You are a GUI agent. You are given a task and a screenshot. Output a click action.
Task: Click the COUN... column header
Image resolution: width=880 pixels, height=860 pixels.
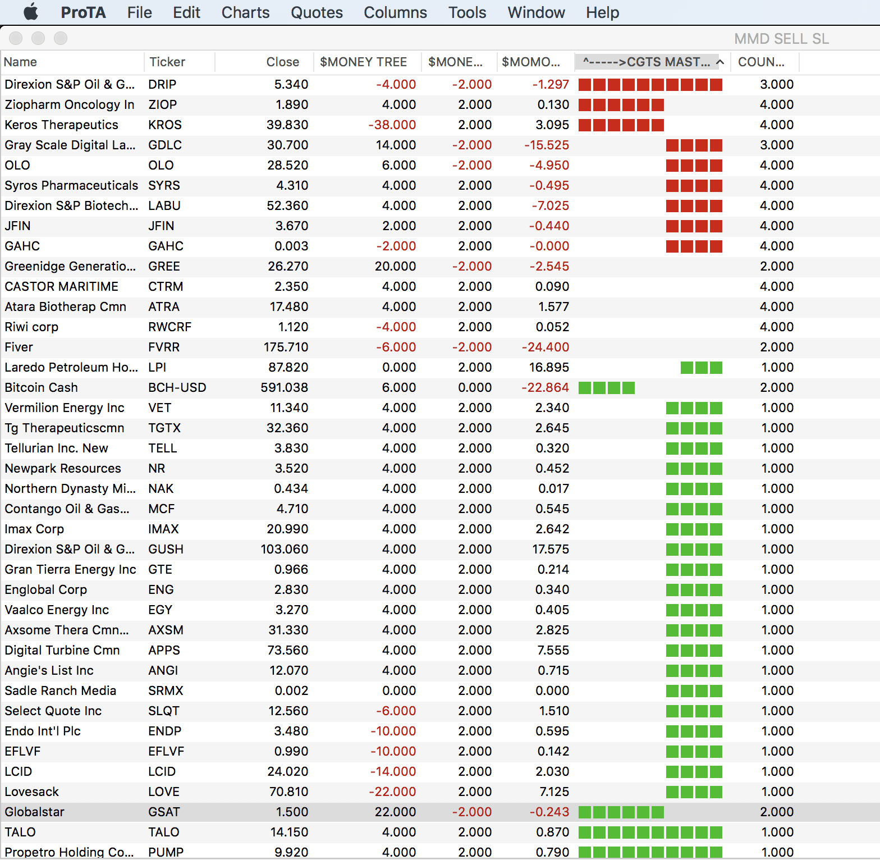761,62
